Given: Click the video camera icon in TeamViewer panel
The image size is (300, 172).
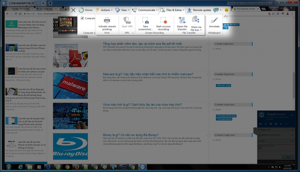Looking at the screenshot, I should (x=260, y=124).
